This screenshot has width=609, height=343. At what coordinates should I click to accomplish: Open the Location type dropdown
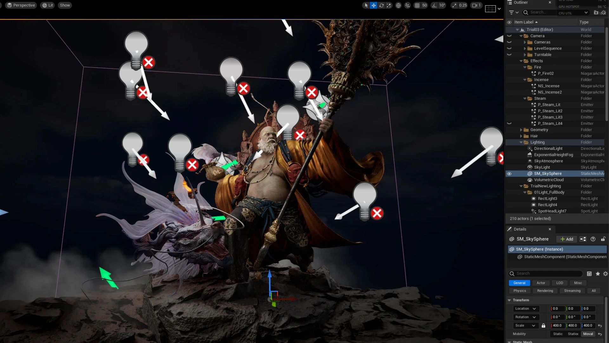coord(526,309)
